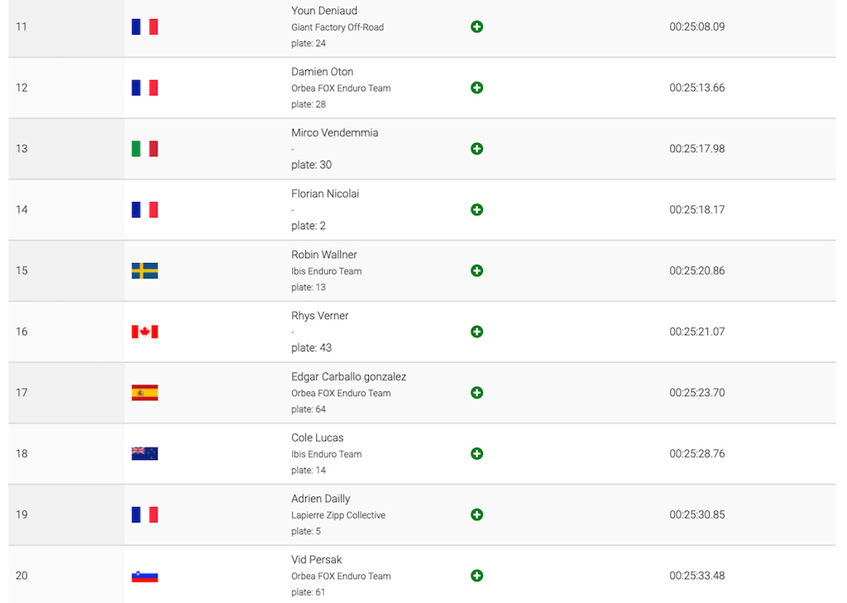This screenshot has width=847, height=603.
Task: Click the plus icon beside Vid Persak
Action: [x=476, y=576]
